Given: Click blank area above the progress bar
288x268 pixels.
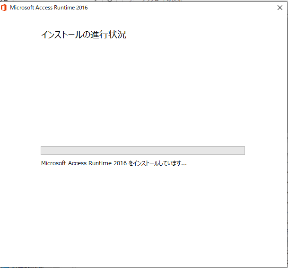Looking at the screenshot, I should tap(142, 95).
